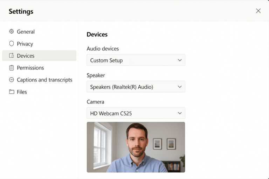269x179 pixels.
Task: Open the General settings section
Action: coord(26,32)
